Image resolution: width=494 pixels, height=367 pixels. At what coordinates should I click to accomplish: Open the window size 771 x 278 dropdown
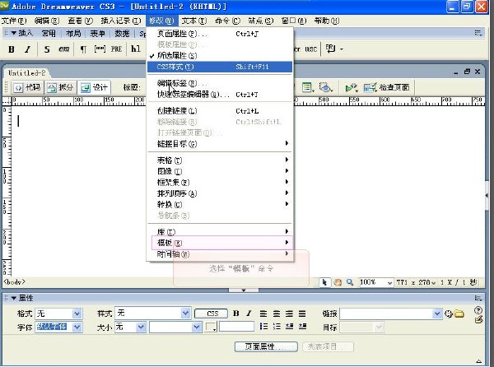pos(416,282)
